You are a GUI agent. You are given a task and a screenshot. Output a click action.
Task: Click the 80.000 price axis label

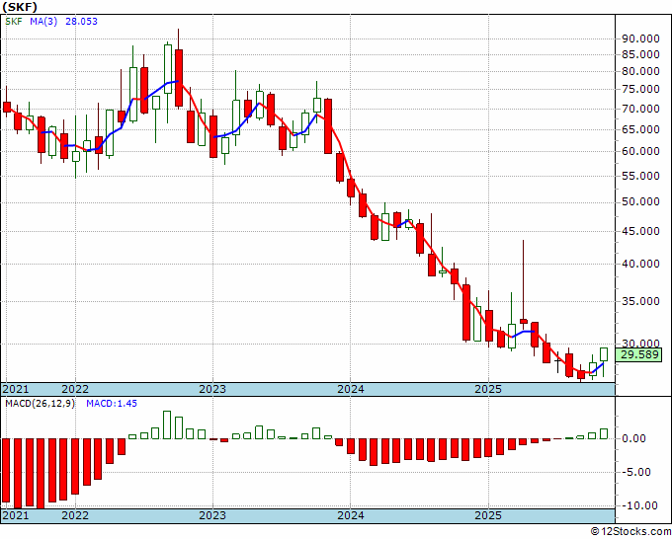(x=640, y=71)
